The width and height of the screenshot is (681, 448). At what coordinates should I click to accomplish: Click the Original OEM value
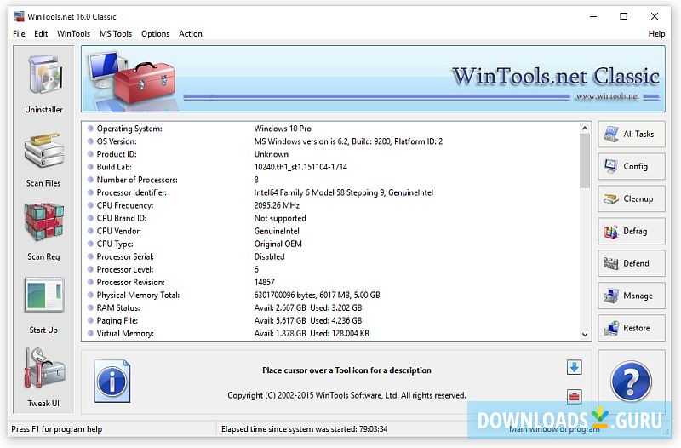coord(278,244)
